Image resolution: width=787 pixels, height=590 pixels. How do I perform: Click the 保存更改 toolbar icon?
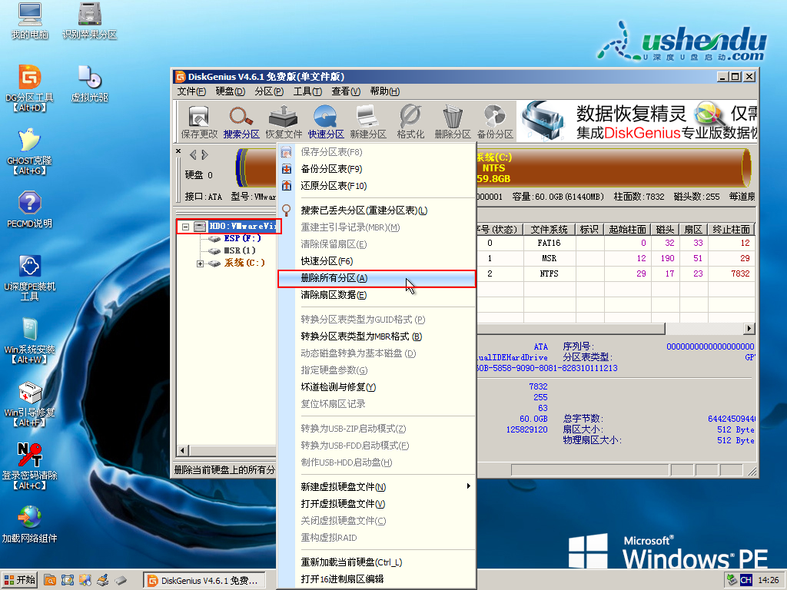point(199,121)
